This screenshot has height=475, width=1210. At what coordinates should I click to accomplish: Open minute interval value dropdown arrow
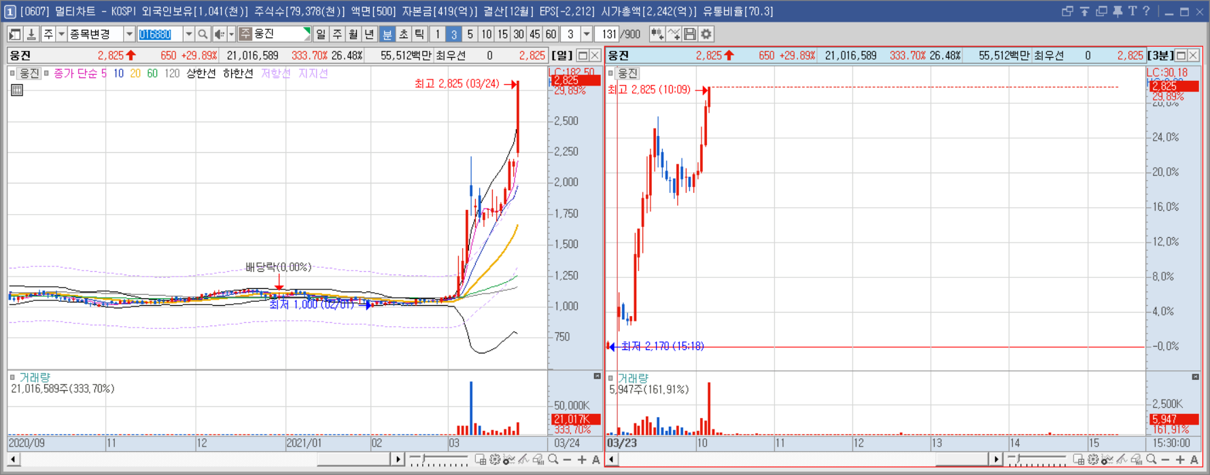[x=587, y=34]
